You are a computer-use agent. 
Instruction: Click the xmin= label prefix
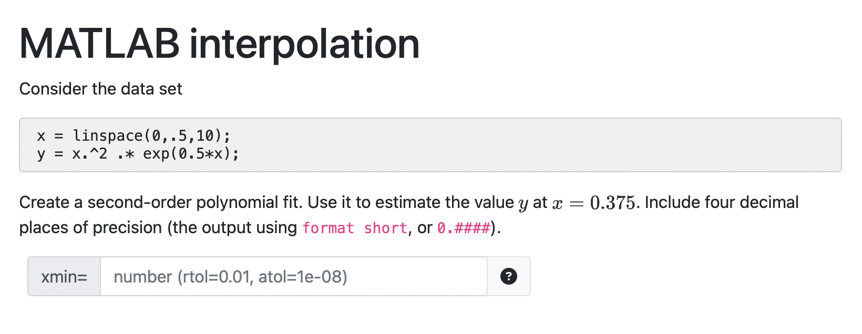tap(64, 276)
